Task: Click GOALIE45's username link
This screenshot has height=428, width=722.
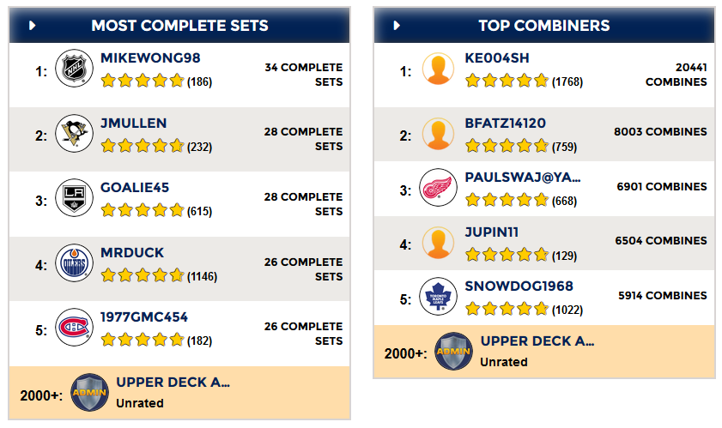Action: tap(135, 188)
